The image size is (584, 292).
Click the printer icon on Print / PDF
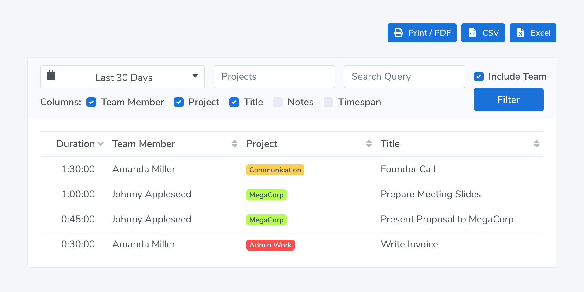(398, 33)
